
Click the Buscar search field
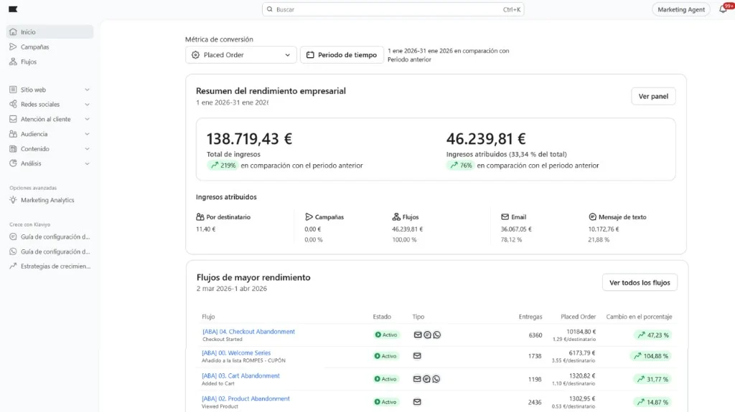[x=393, y=10]
